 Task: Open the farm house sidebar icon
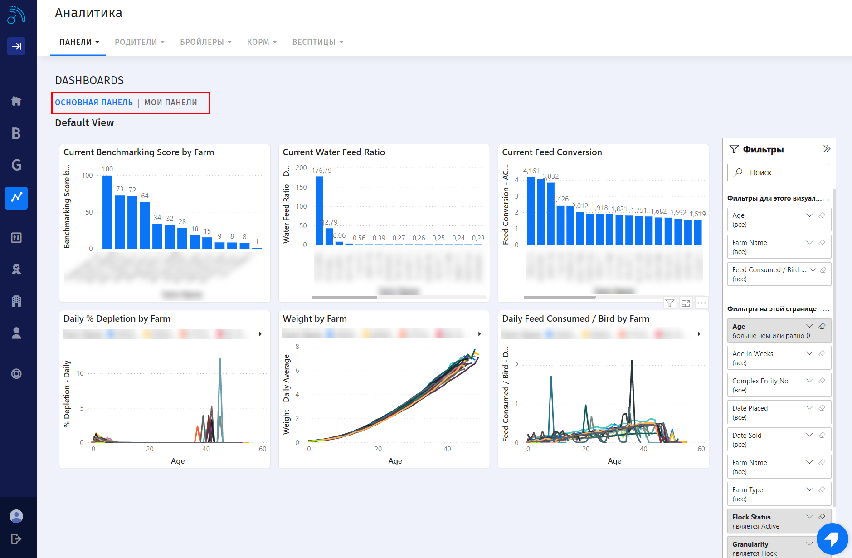pyautogui.click(x=16, y=101)
